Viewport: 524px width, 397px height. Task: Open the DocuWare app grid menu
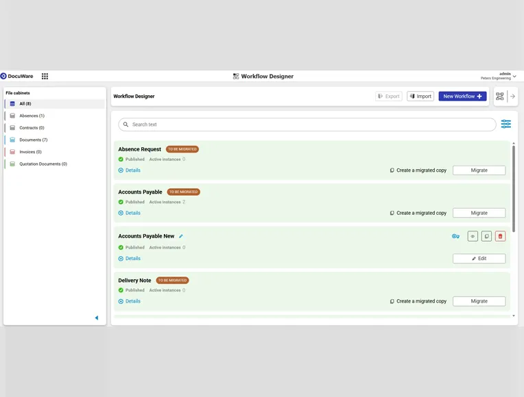45,76
